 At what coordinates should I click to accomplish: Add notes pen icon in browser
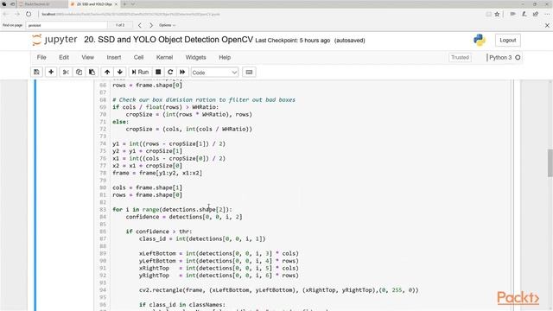click(524, 14)
